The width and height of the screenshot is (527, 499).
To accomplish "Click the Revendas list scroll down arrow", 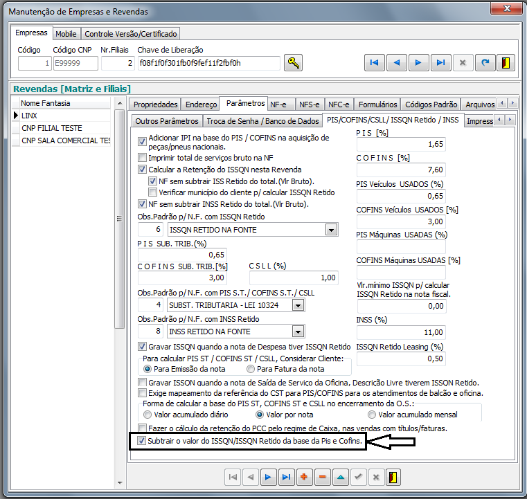I will 120,483.
